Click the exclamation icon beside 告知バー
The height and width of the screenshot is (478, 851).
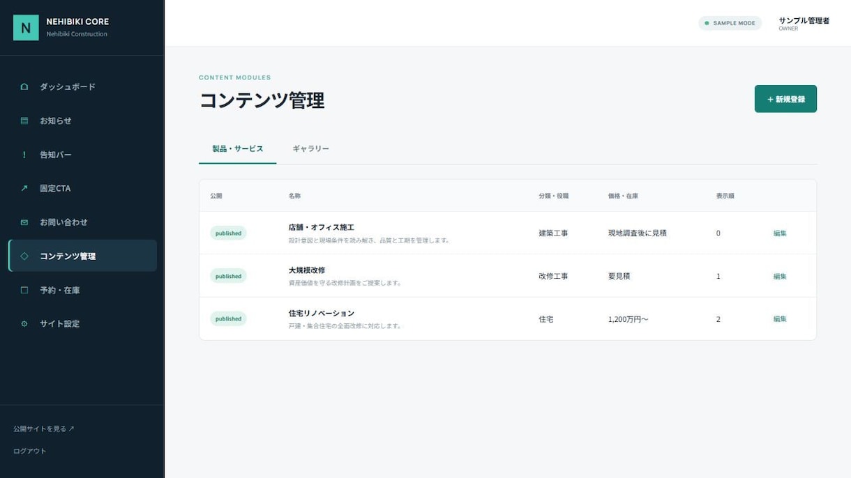pyautogui.click(x=24, y=155)
